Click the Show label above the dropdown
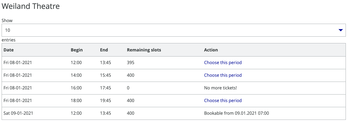 click(7, 20)
